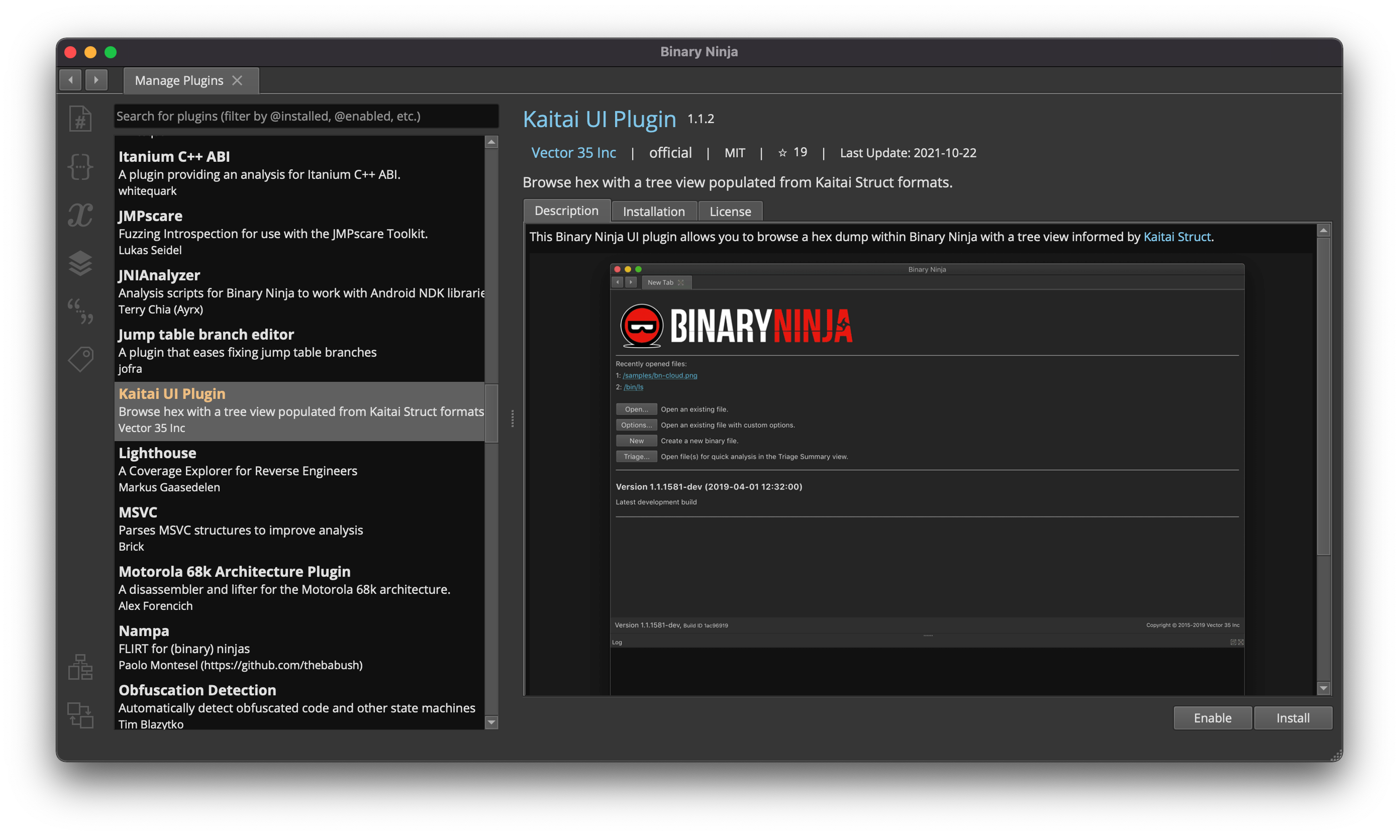Click the stacked layers sidebar icon

click(80, 263)
